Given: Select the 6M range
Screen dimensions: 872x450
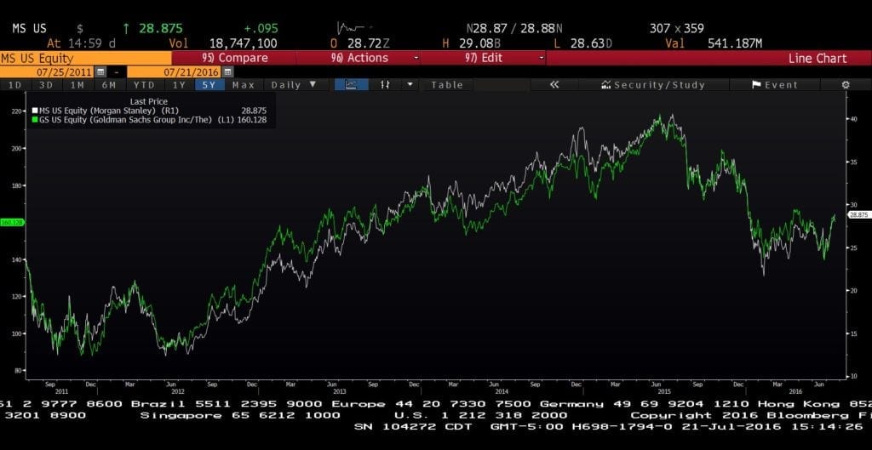Looking at the screenshot, I should [109, 85].
